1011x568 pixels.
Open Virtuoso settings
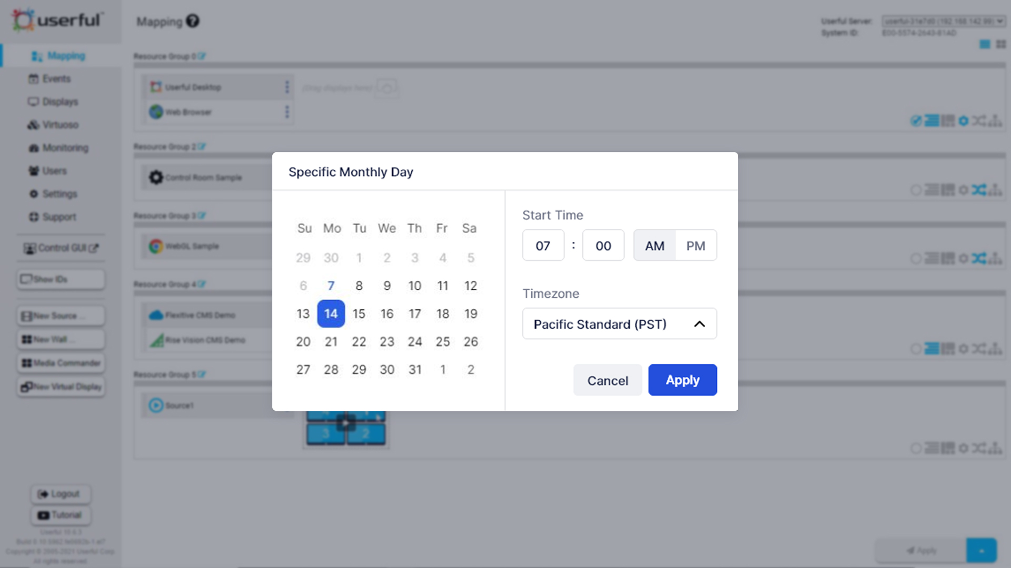pyautogui.click(x=61, y=125)
